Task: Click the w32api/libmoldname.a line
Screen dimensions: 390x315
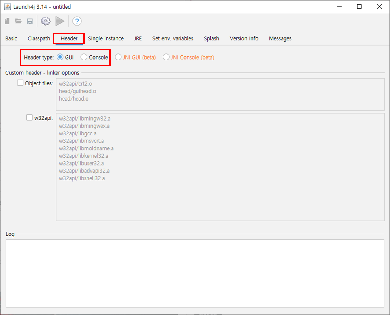Action: 86,148
